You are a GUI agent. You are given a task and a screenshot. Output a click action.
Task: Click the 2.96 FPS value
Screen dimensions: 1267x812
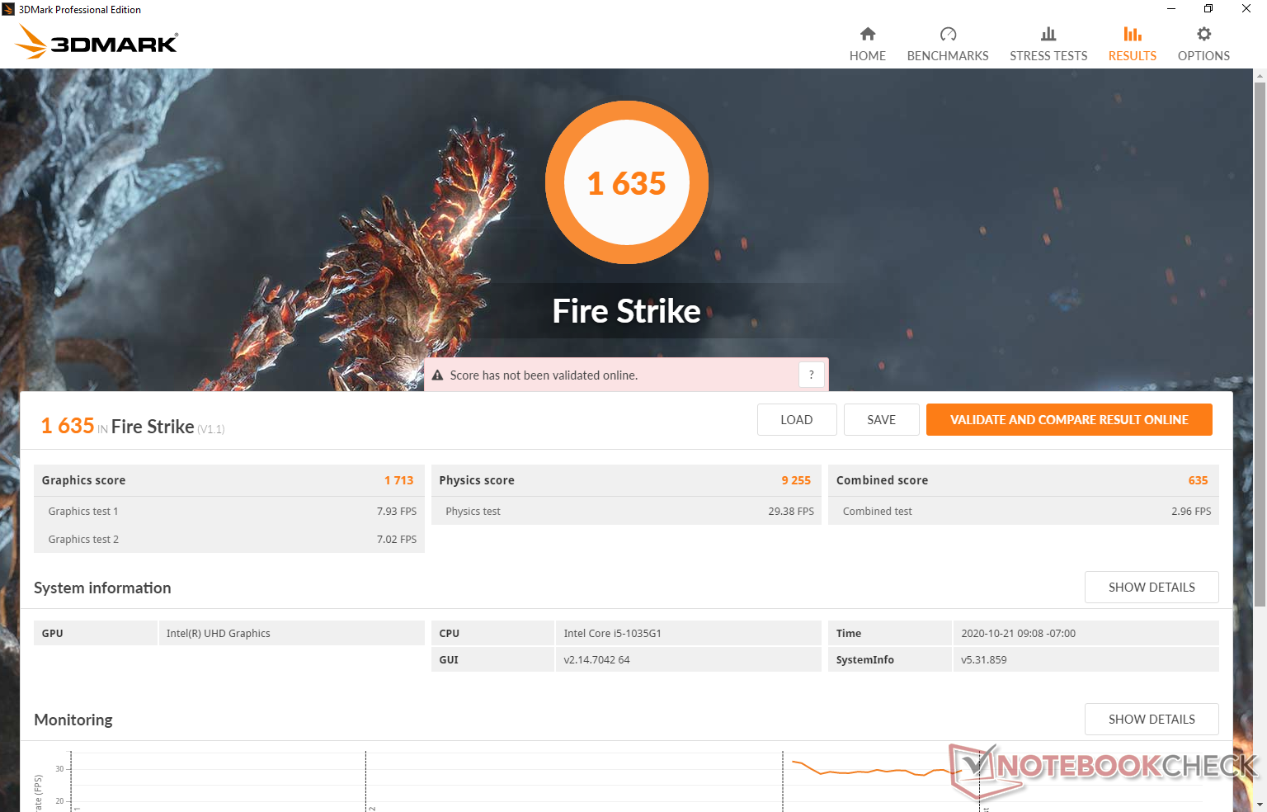pos(1191,511)
